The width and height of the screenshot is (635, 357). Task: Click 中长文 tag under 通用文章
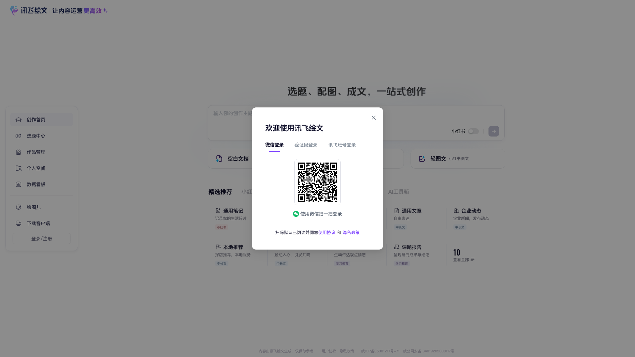400,227
